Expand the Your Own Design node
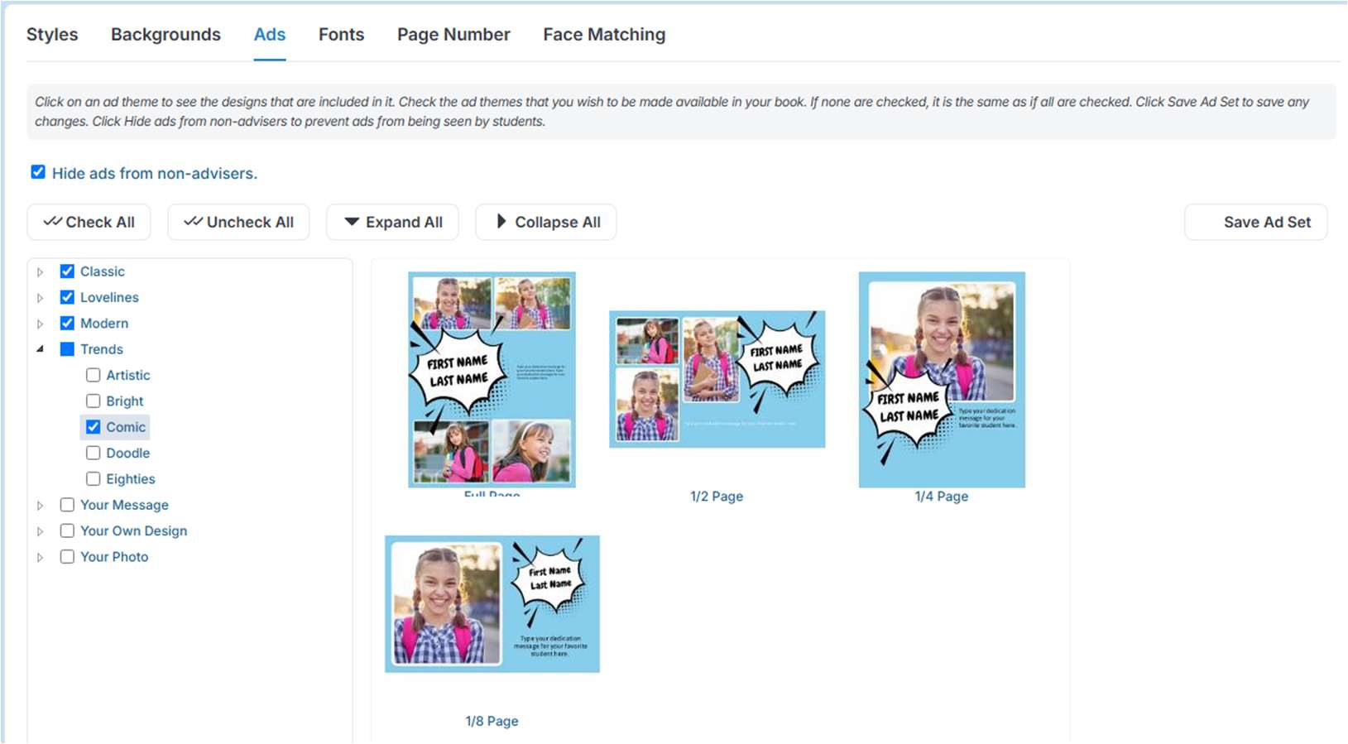The image size is (1348, 744). tap(40, 531)
